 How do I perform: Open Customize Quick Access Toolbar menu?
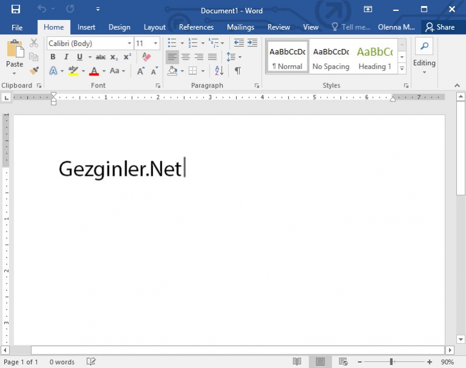[98, 9]
